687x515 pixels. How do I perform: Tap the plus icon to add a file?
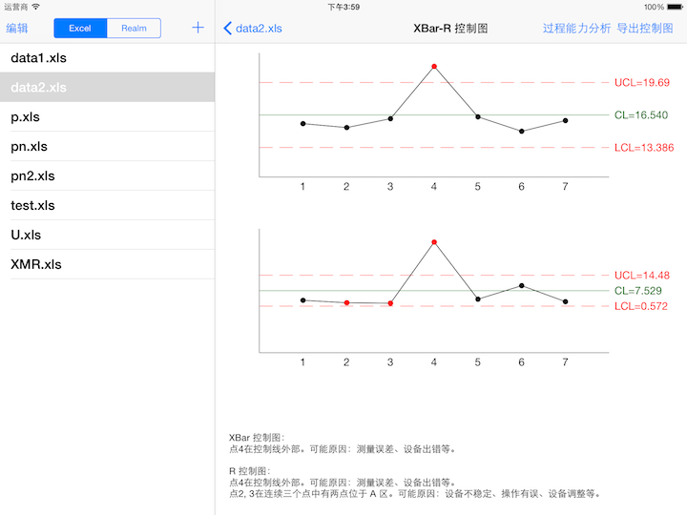(x=198, y=28)
